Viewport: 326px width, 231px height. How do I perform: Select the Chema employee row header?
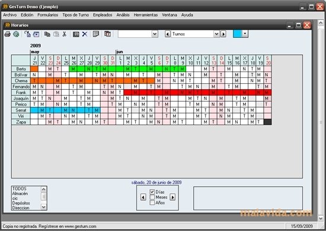[21, 81]
